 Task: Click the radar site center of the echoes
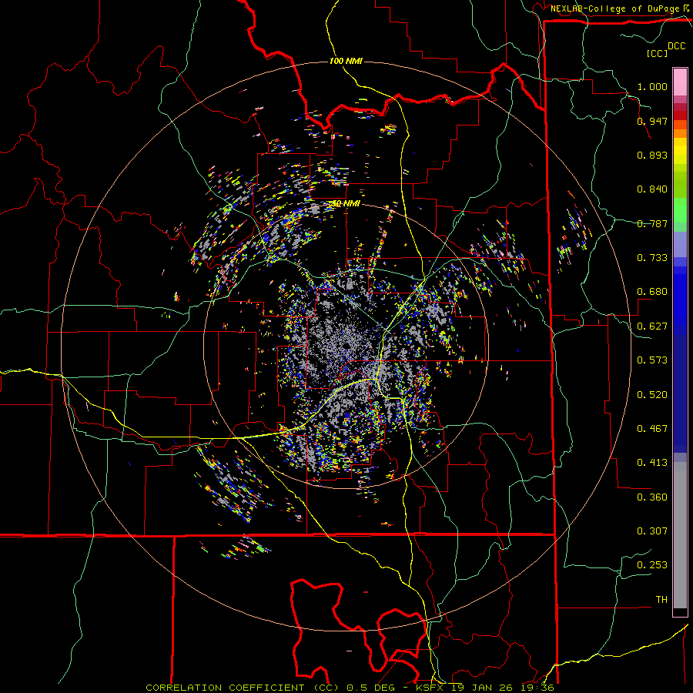(x=346, y=346)
